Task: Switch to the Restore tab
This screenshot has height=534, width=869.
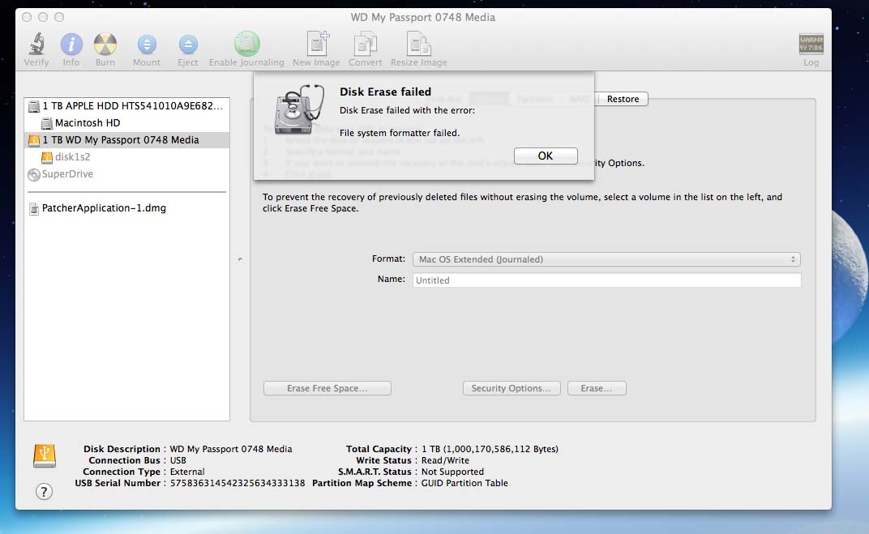Action: [x=623, y=99]
